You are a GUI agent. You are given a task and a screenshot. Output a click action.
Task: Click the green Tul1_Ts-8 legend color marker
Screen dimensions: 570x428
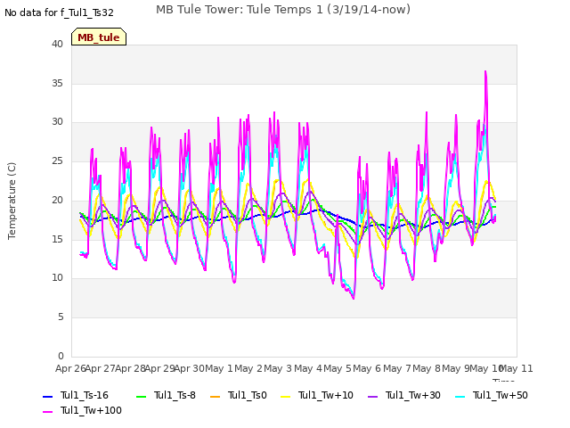tap(141, 396)
